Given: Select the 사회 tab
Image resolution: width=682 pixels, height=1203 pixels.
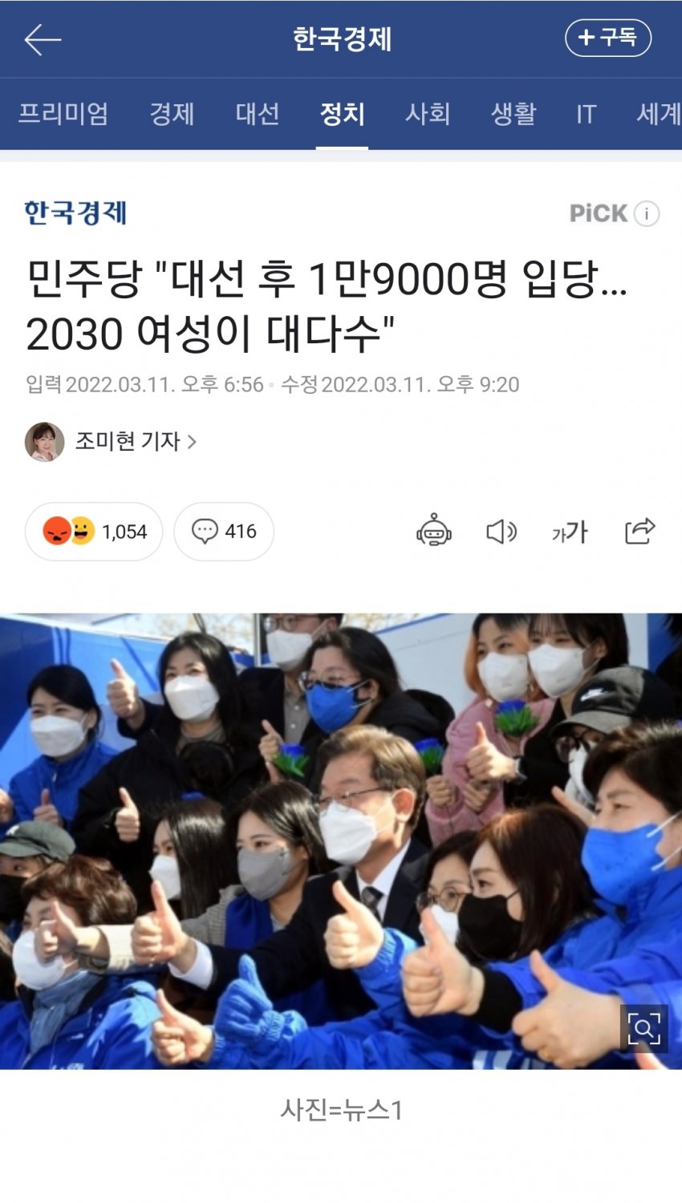Looking at the screenshot, I should (x=428, y=114).
